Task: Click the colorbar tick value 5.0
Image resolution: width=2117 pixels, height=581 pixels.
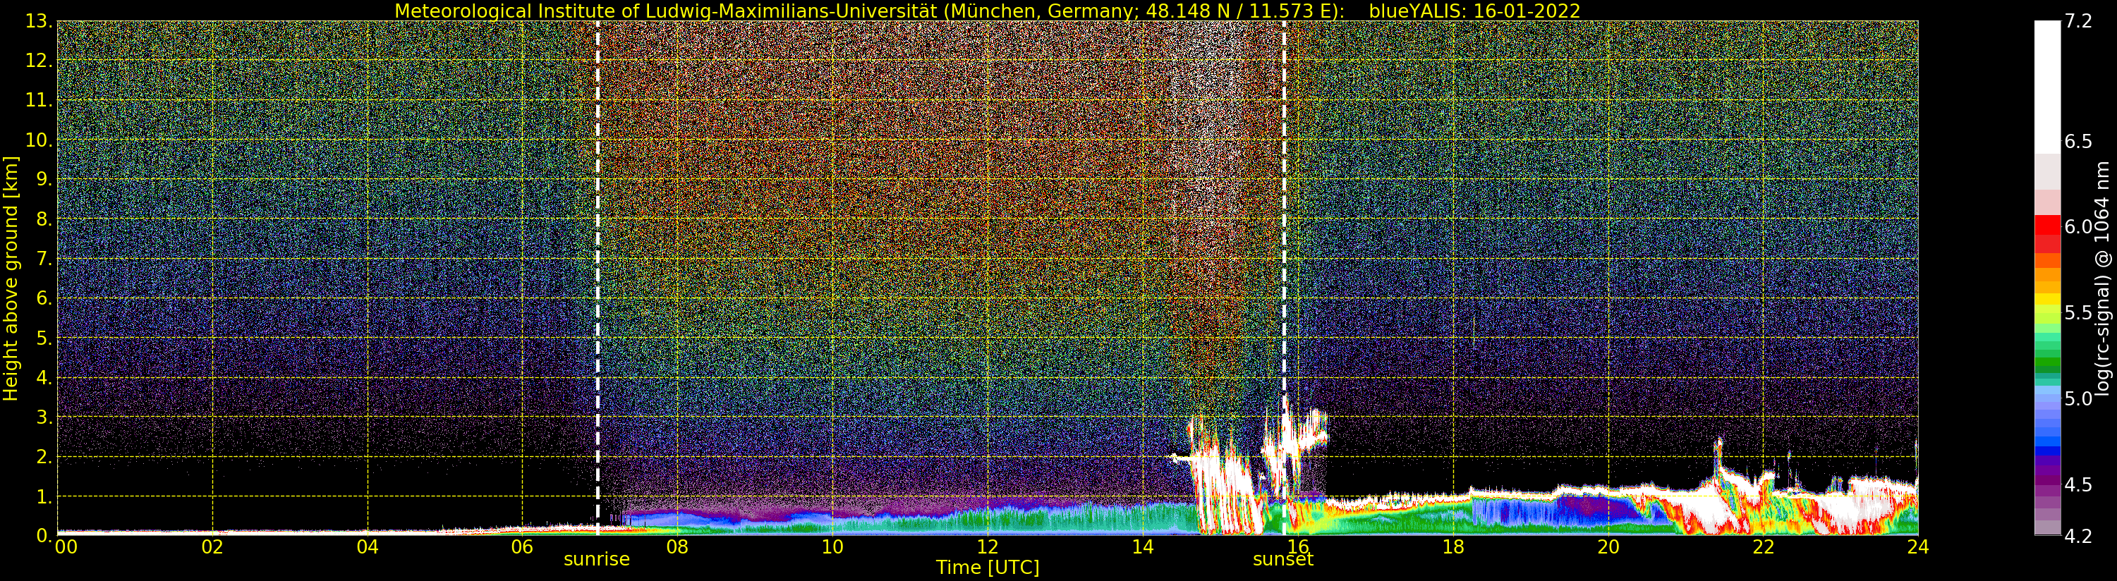Action: (2078, 398)
